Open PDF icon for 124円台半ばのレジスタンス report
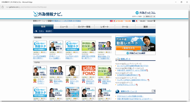The height and width of the screenshot is (102, 190). point(137,85)
